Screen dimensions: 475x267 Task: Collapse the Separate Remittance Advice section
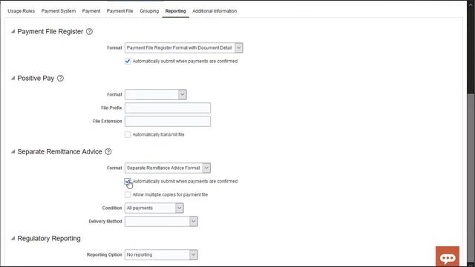pyautogui.click(x=13, y=151)
